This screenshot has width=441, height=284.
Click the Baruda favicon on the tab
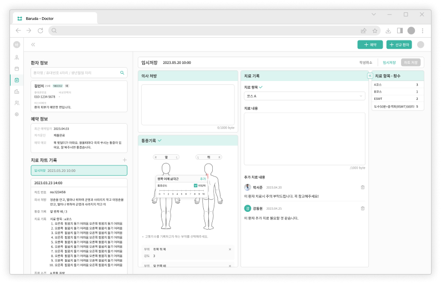tap(19, 18)
